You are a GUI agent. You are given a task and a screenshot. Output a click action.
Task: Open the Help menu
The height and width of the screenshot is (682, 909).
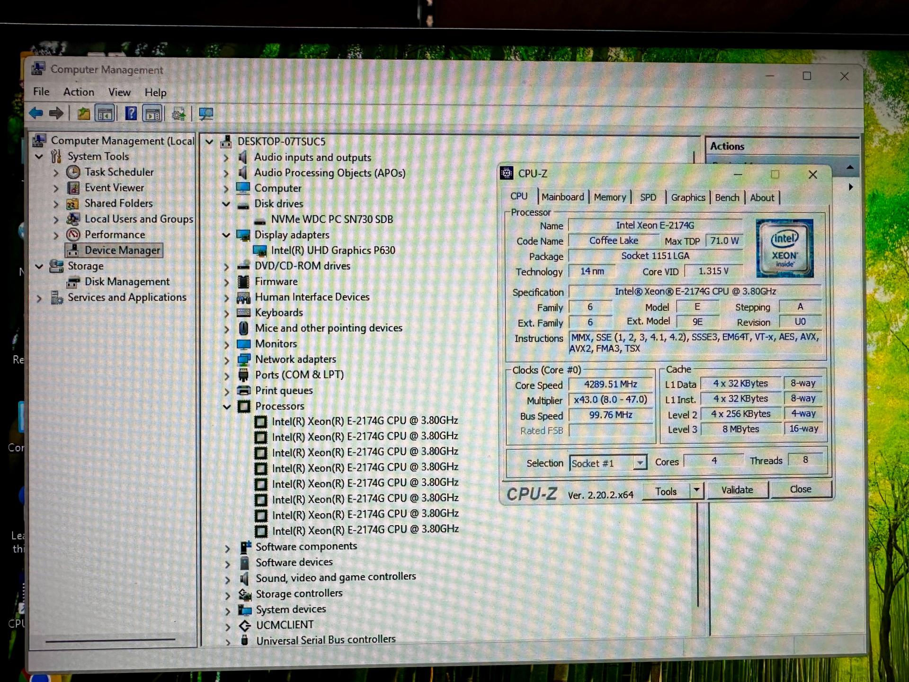point(155,93)
